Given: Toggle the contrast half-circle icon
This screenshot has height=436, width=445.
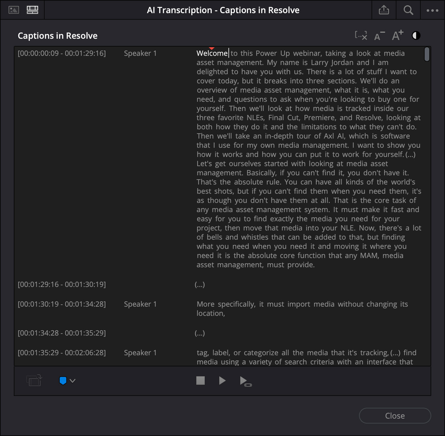Looking at the screenshot, I should pos(416,35).
